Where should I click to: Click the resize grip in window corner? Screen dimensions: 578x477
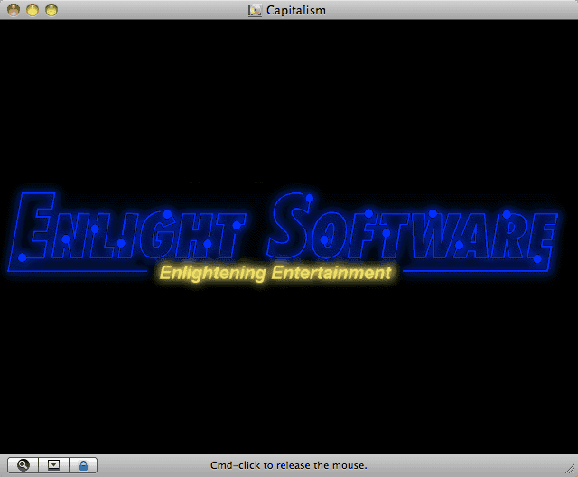pos(570,469)
